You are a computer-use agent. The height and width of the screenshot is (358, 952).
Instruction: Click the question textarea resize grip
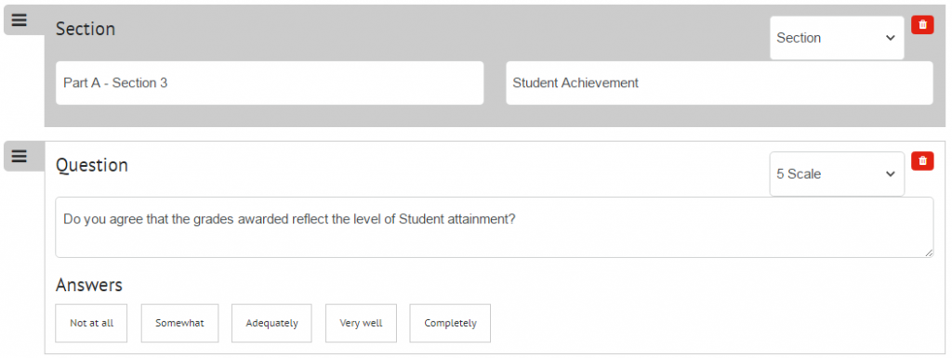click(x=929, y=252)
